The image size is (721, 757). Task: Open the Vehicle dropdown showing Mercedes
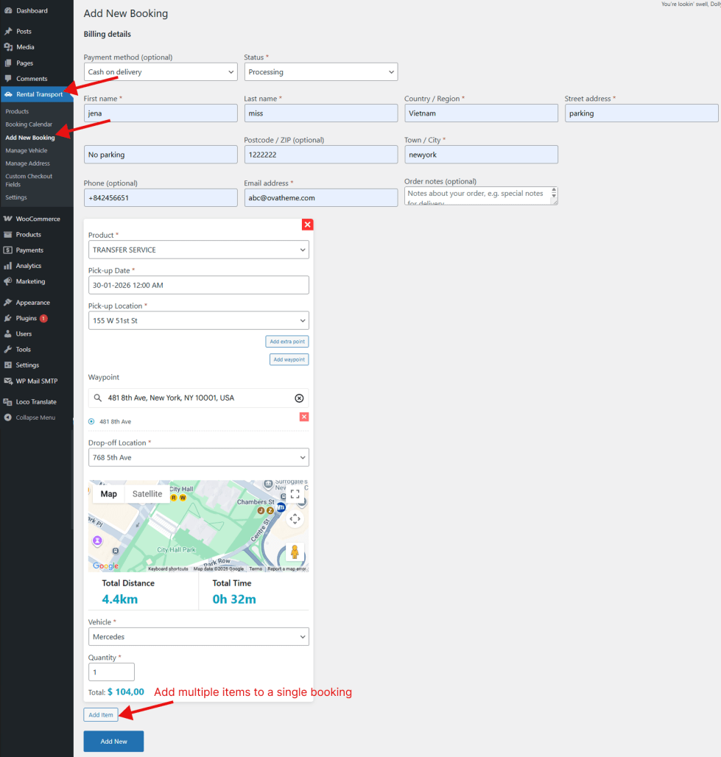pos(198,637)
